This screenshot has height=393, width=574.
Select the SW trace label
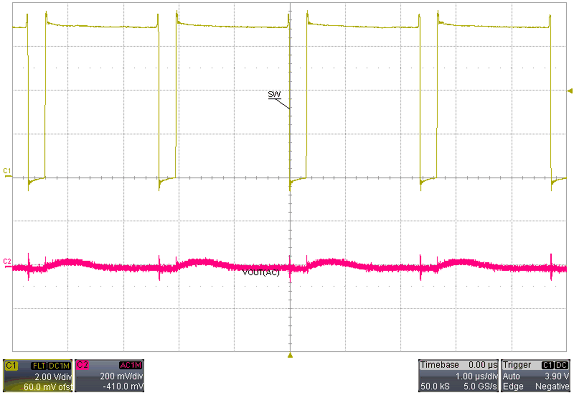(274, 94)
